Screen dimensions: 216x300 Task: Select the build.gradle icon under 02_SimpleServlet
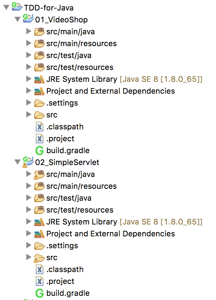pos(39,293)
